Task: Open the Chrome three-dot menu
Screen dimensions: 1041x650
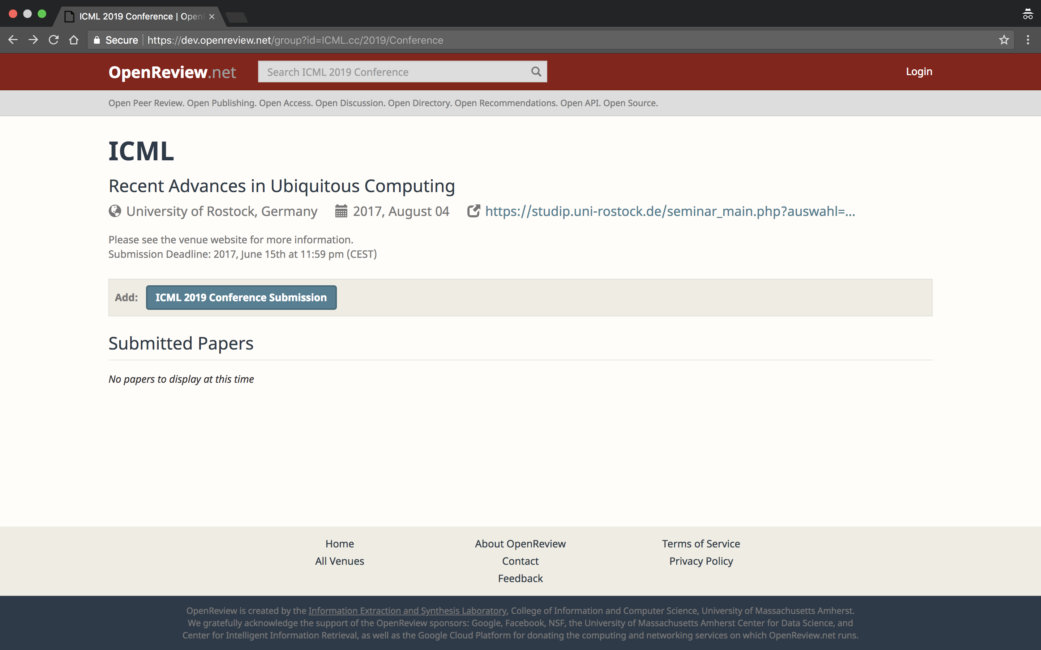Action: pyautogui.click(x=1028, y=40)
